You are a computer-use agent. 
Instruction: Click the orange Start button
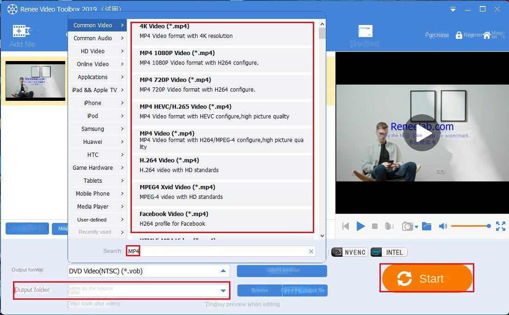(x=427, y=278)
